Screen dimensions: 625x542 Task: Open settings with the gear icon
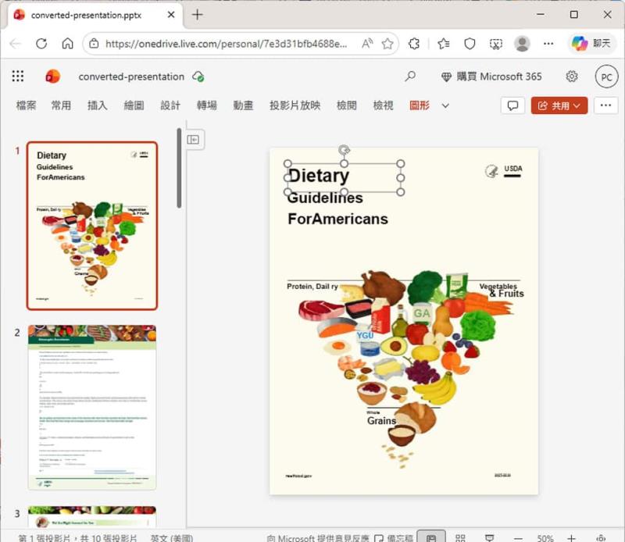coord(571,77)
